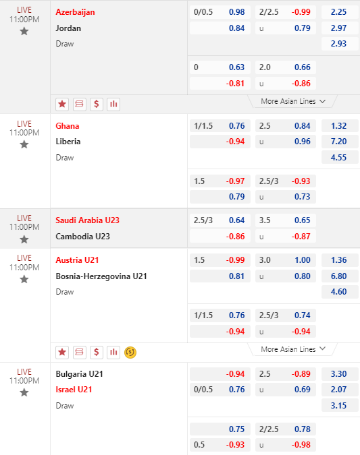The width and height of the screenshot is (360, 455).
Task: Click dollar sign icon under Austria U21 match
Action: coord(97,353)
